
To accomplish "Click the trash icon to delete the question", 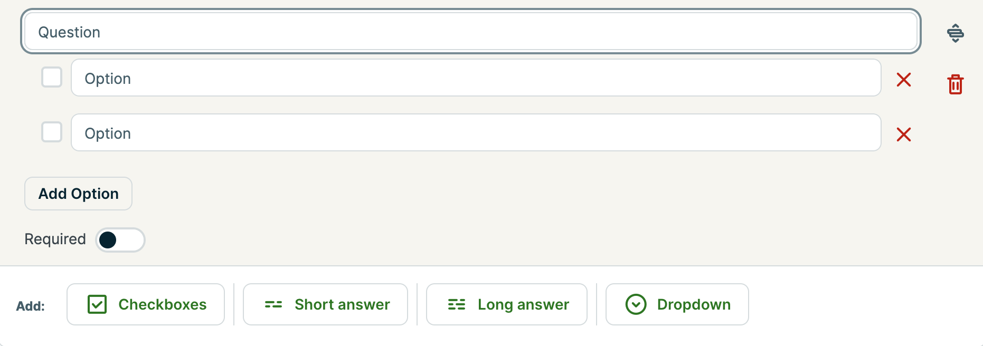I will [x=955, y=84].
